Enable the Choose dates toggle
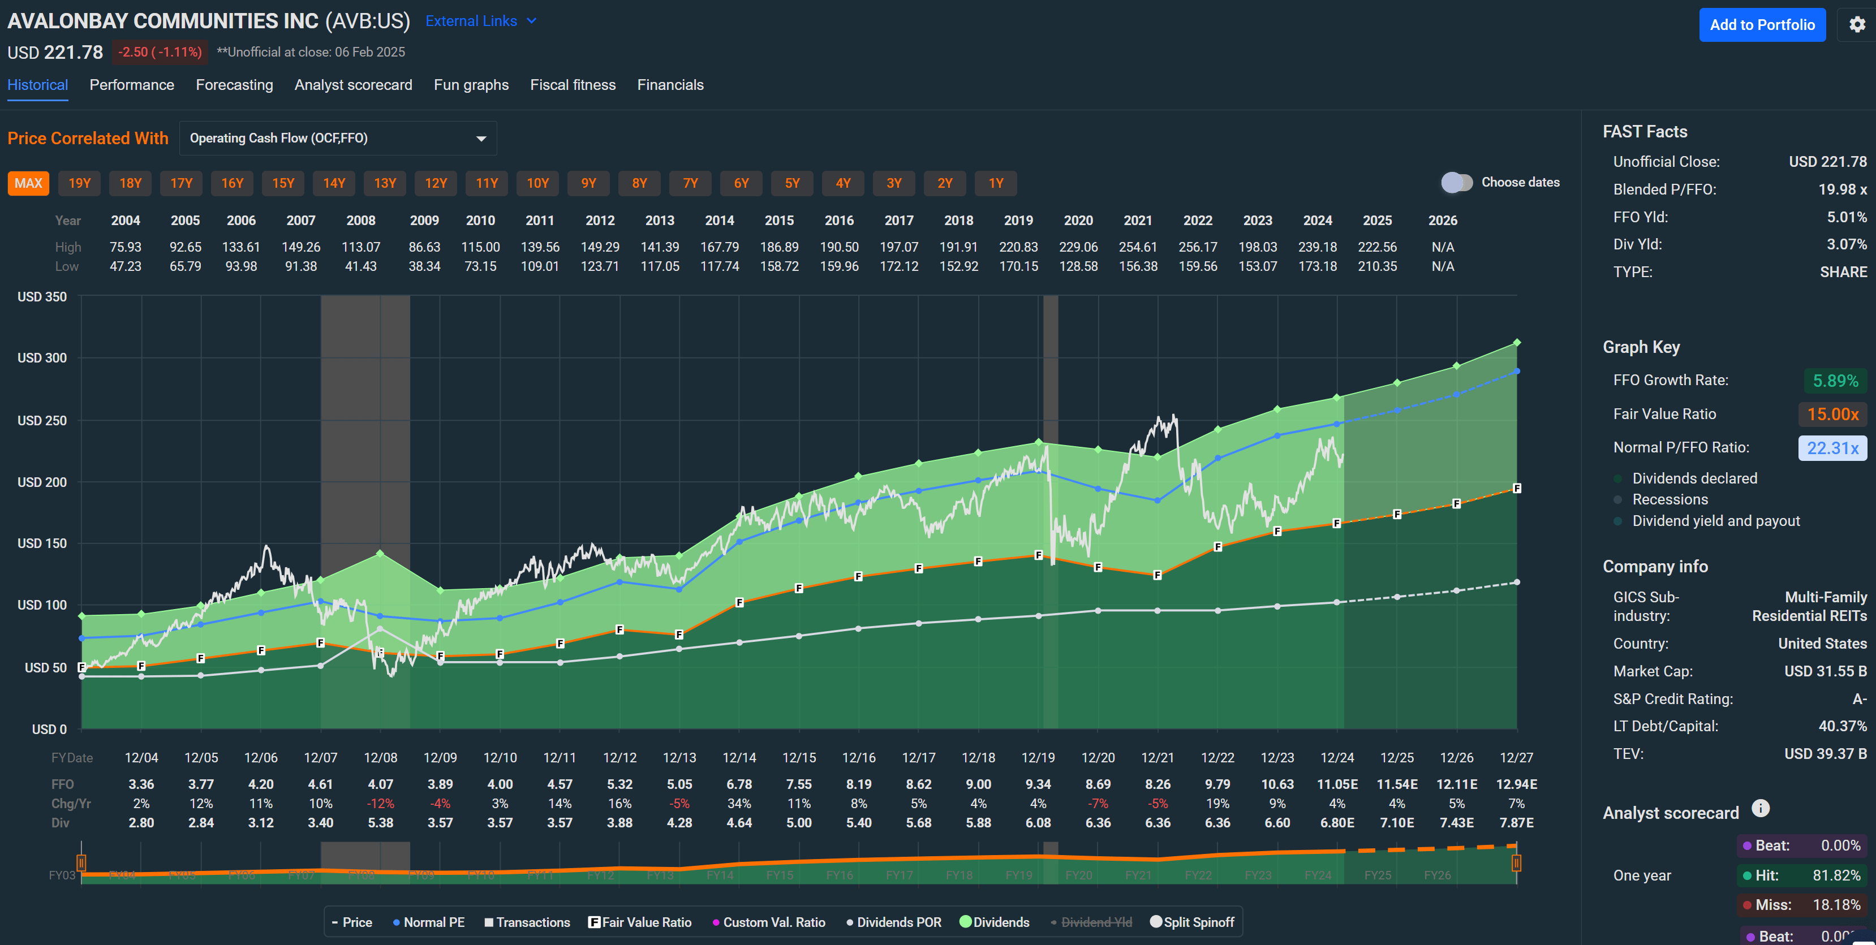1876x945 pixels. coord(1457,183)
